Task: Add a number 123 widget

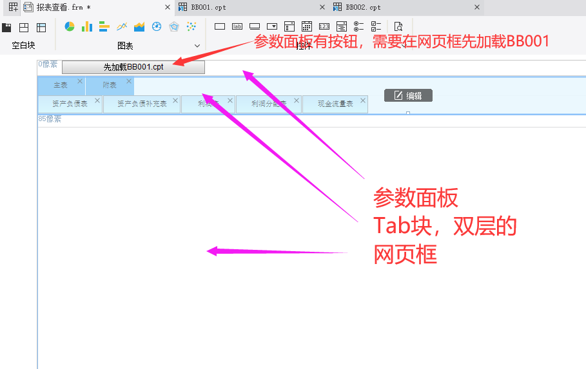Action: point(324,26)
